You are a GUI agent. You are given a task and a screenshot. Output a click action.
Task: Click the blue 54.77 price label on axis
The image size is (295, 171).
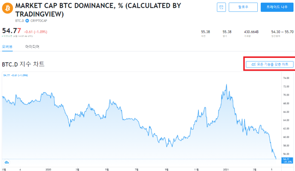[287, 160]
